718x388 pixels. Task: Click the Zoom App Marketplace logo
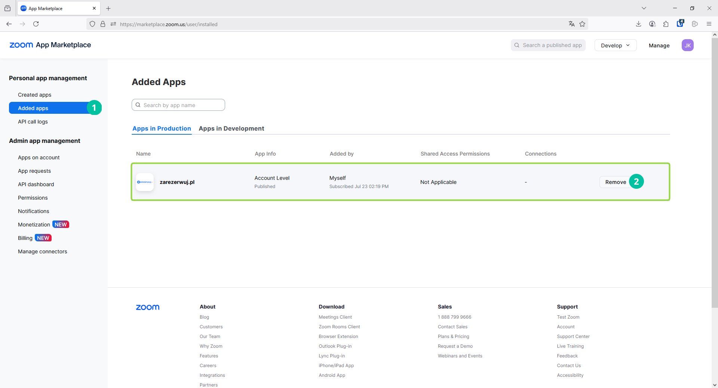click(x=50, y=45)
